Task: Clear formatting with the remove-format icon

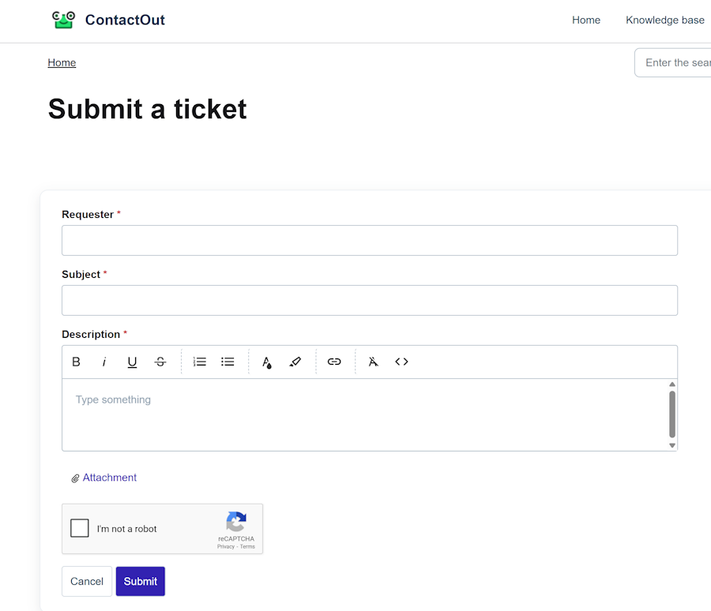Action: click(x=373, y=362)
